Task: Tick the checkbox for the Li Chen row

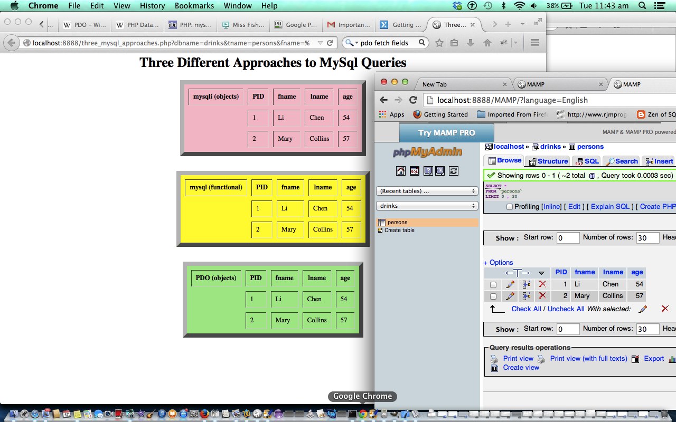Action: pyautogui.click(x=493, y=285)
